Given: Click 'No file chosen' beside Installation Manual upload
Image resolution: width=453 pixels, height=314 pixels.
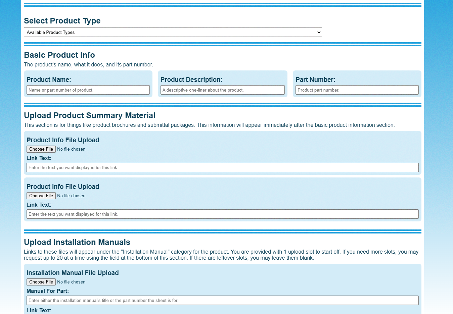Looking at the screenshot, I should [x=71, y=282].
